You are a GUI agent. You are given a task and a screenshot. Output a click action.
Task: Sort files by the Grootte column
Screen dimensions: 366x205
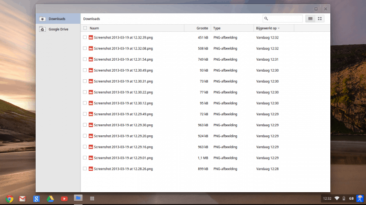pos(202,28)
